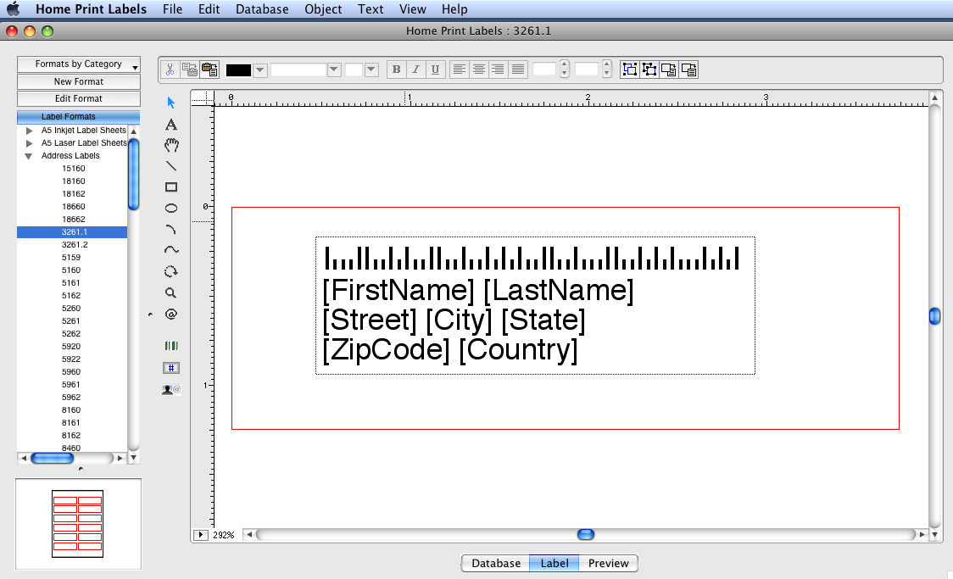Activate the green Barcode tool
The width and height of the screenshot is (953, 579).
pos(171,346)
